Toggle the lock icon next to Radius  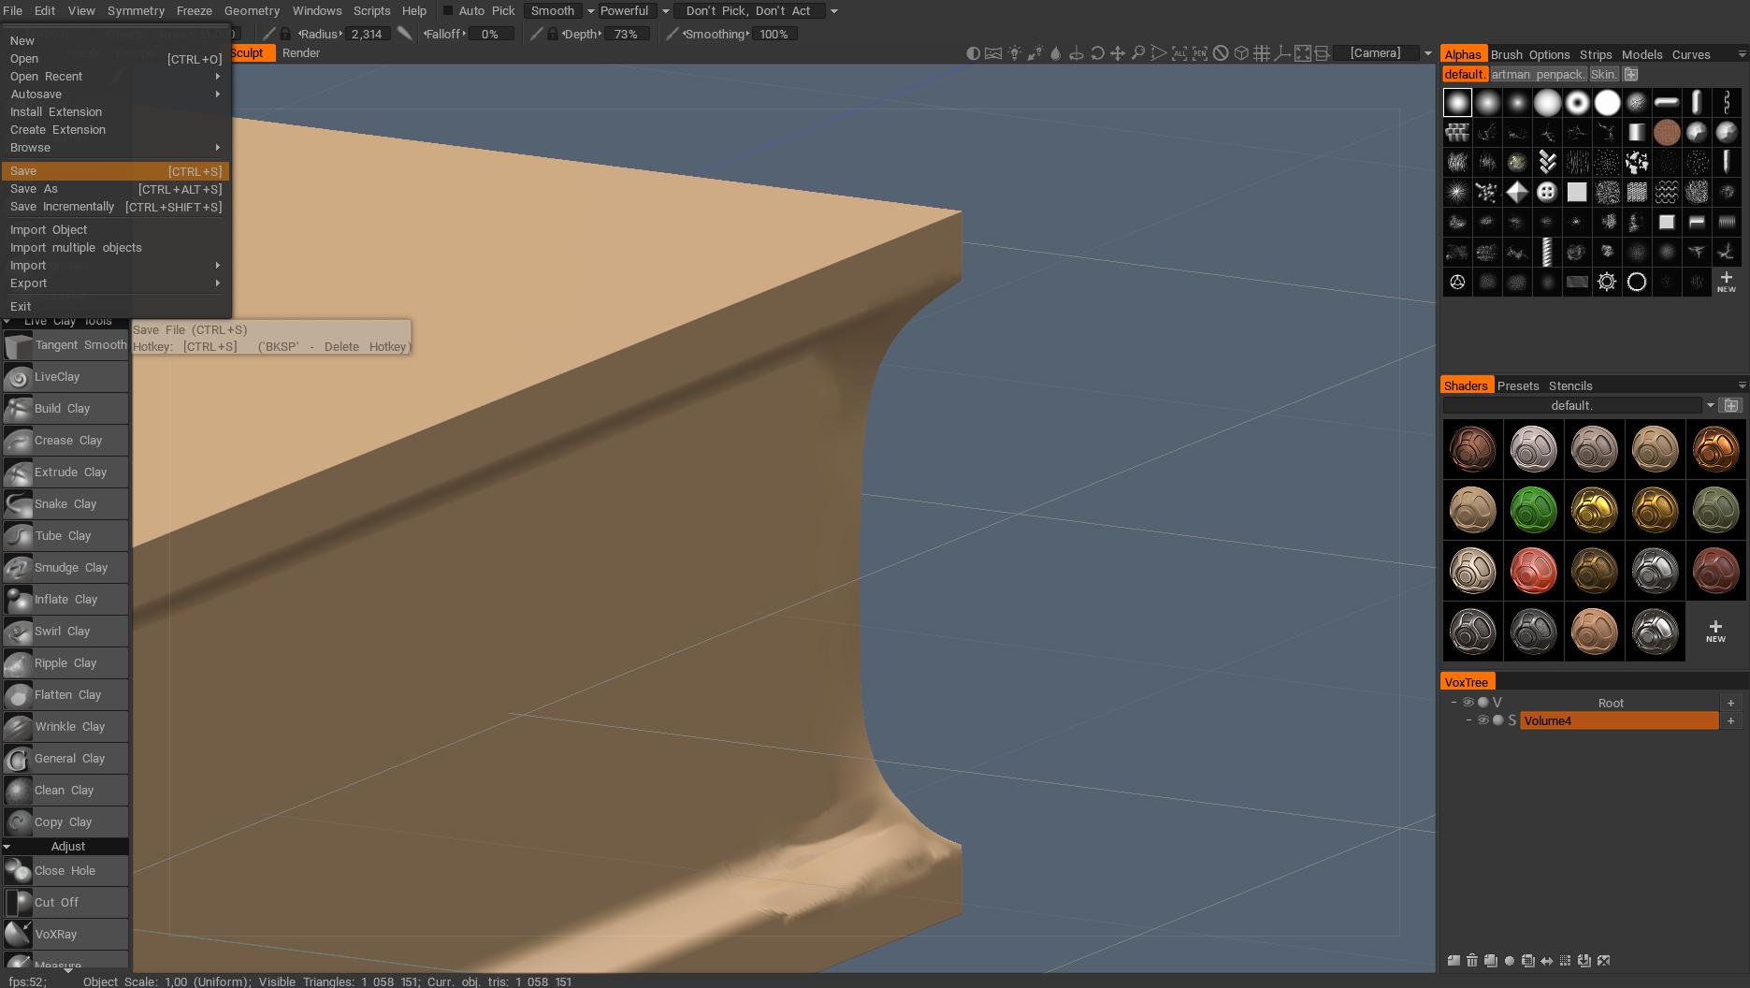[x=285, y=34]
